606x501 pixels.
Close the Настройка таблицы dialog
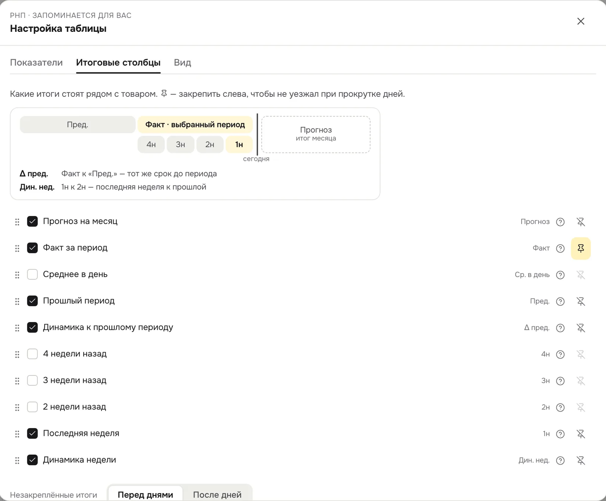(x=581, y=21)
